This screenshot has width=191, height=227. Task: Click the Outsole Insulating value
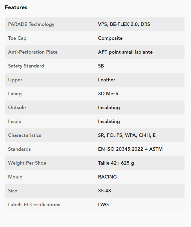coord(109,107)
